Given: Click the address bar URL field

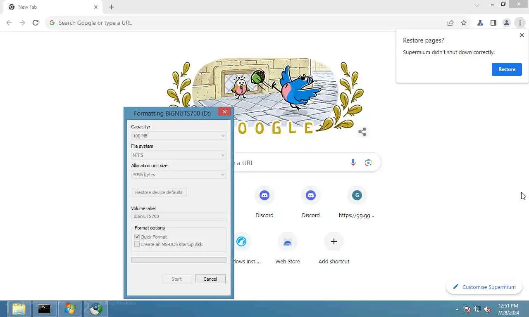Looking at the screenshot, I should 248,23.
